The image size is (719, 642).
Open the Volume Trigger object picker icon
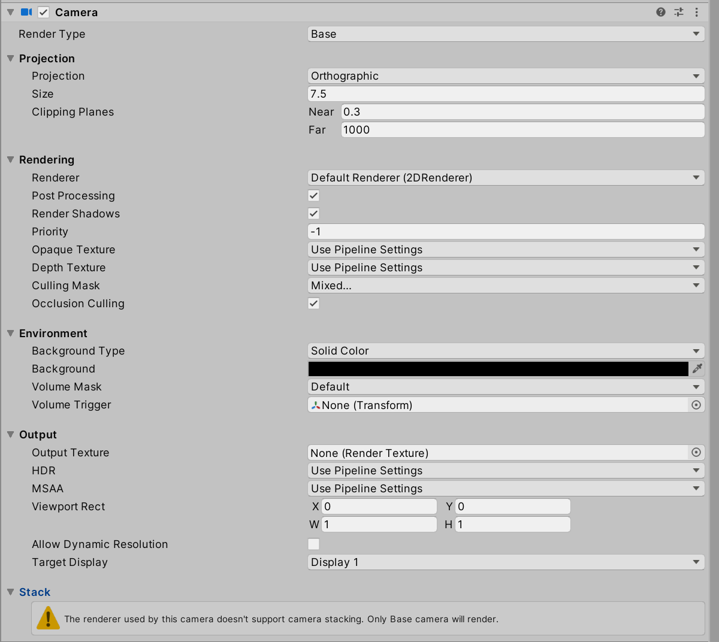click(x=696, y=405)
